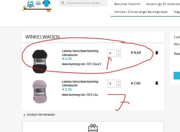Viewport: 180px width, 132px height.
Task: Open Verpakkings- En Verzendkosten menu item
Action: pyautogui.click(x=163, y=4)
